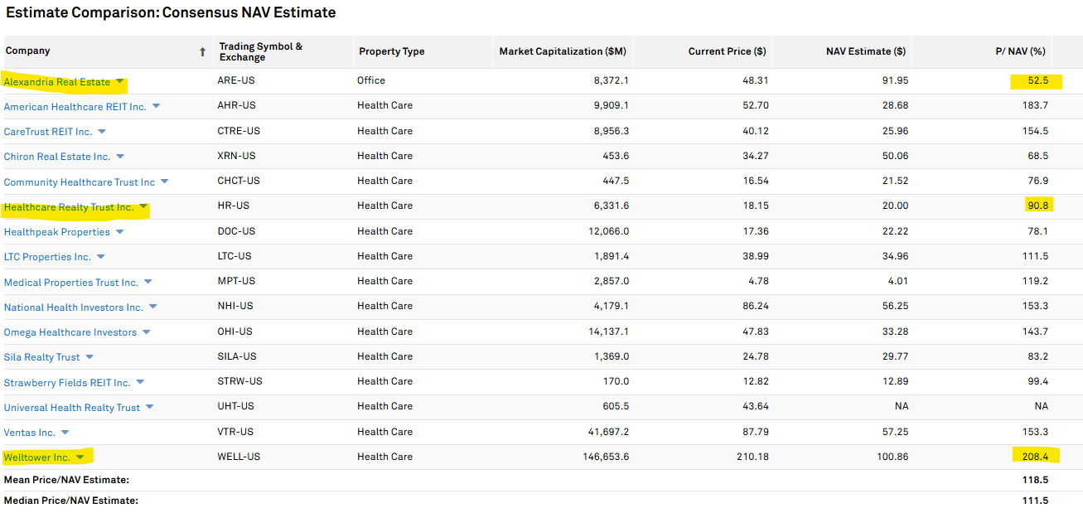The width and height of the screenshot is (1083, 513).
Task: Open Welltower Inc. dropdown arrow
Action: pos(80,457)
